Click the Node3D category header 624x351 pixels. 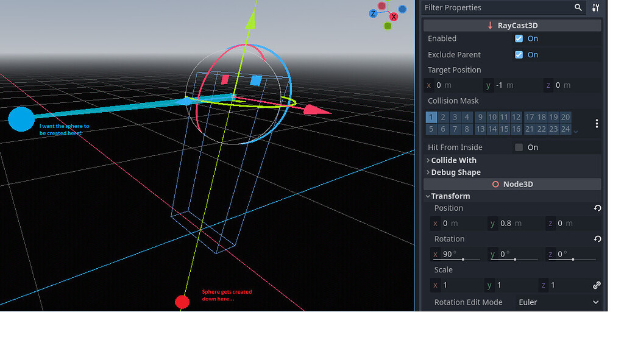(x=512, y=183)
